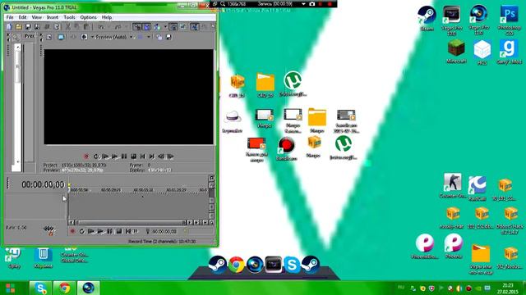Open the Undo history dropdown arrow
The height and width of the screenshot is (295, 526).
coord(108,27)
